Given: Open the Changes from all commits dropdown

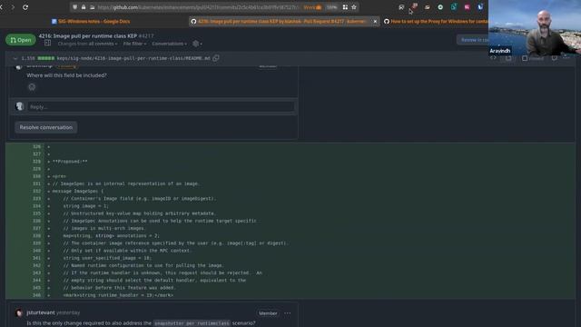Looking at the screenshot, I should click(x=87, y=44).
